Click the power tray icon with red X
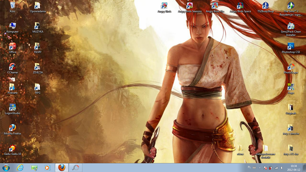This screenshot has width=306, height=172. click(x=270, y=168)
